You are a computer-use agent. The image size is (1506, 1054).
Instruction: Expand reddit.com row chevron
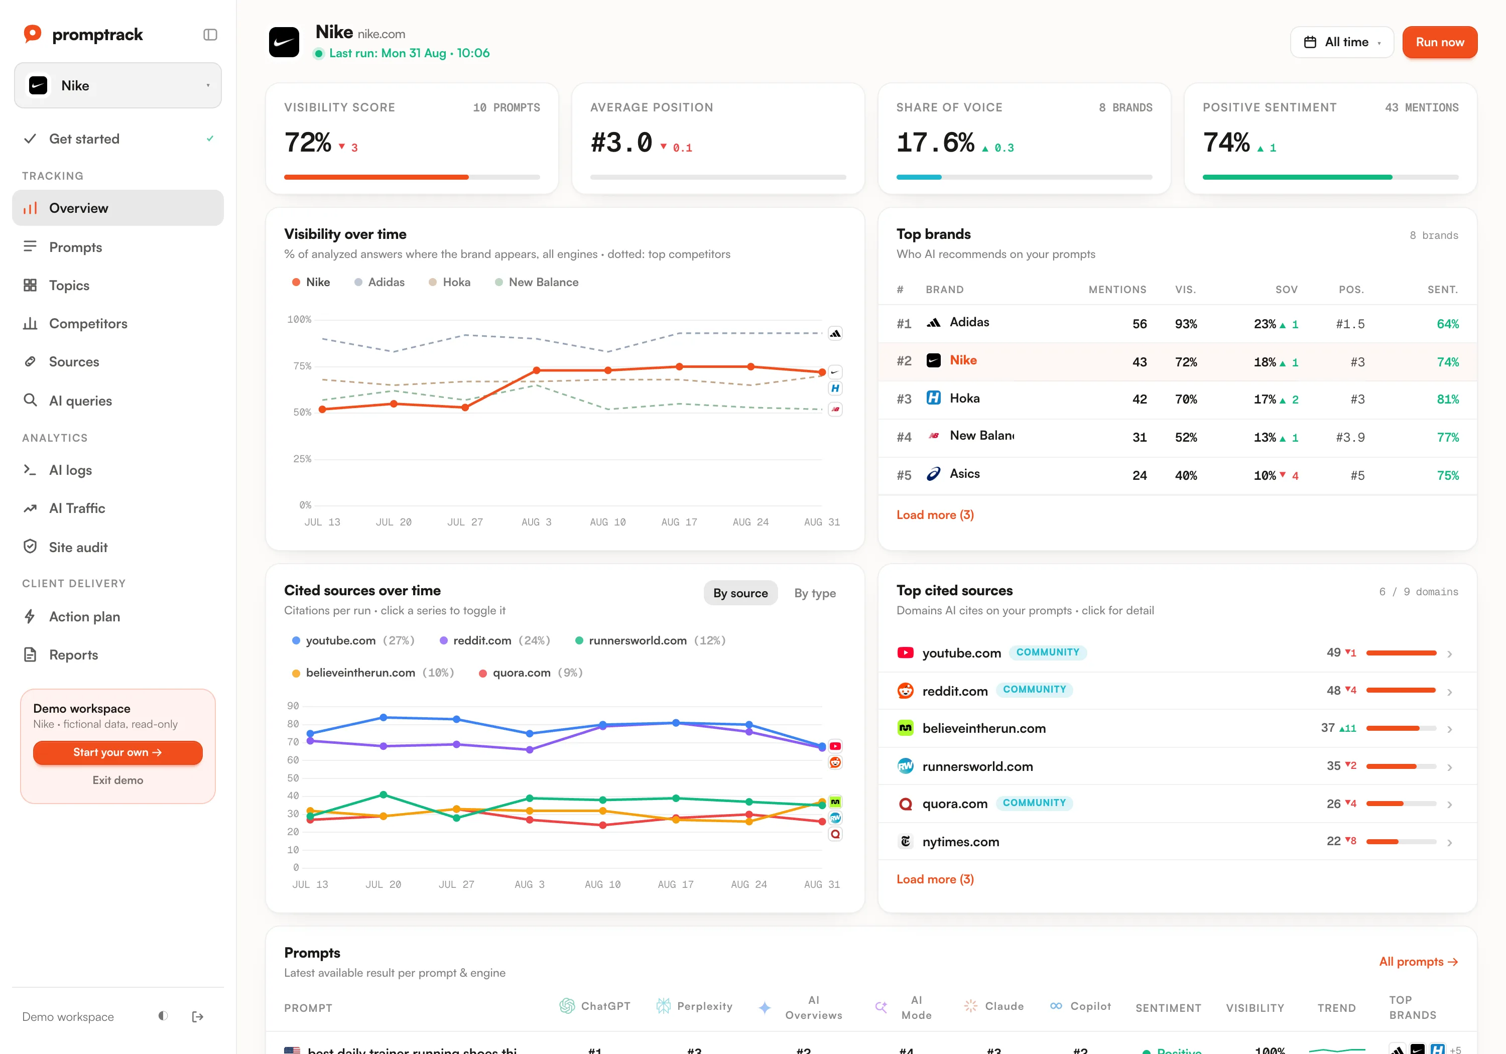tap(1449, 692)
